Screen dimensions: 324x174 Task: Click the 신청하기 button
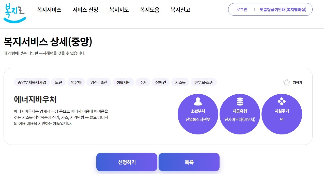(127, 162)
